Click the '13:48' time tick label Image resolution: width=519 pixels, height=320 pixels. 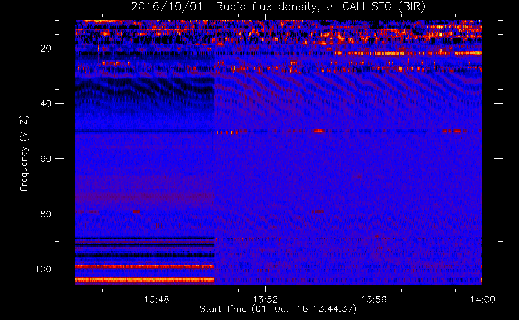(x=157, y=300)
